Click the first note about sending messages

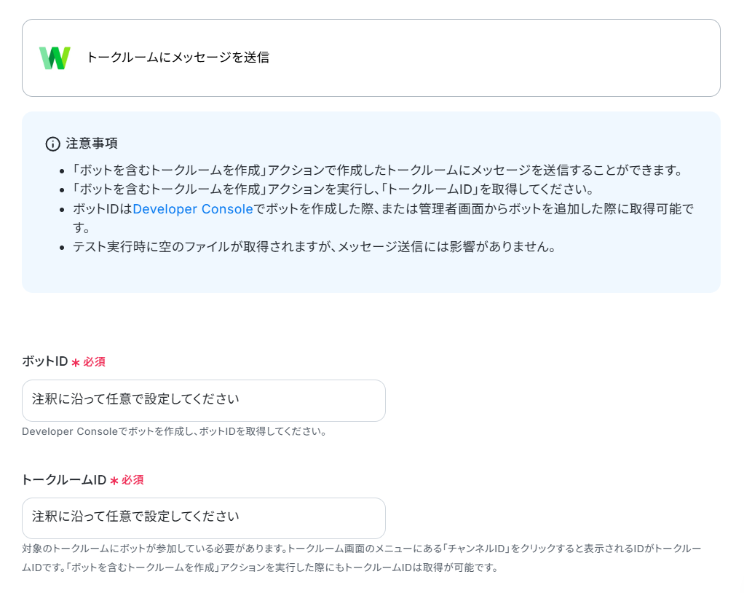point(377,170)
